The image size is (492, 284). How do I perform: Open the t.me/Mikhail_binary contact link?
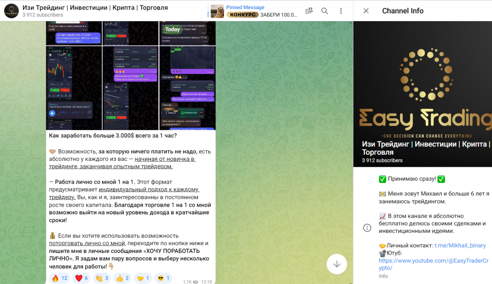tap(460, 246)
